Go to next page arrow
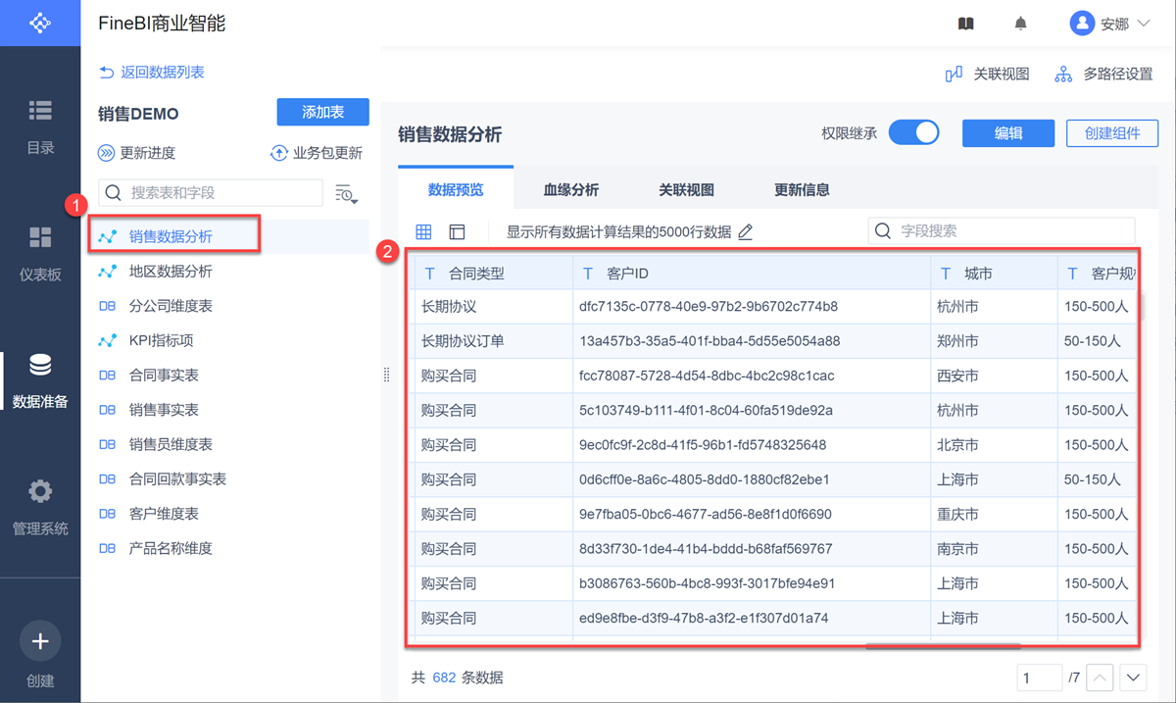 pos(1134,678)
